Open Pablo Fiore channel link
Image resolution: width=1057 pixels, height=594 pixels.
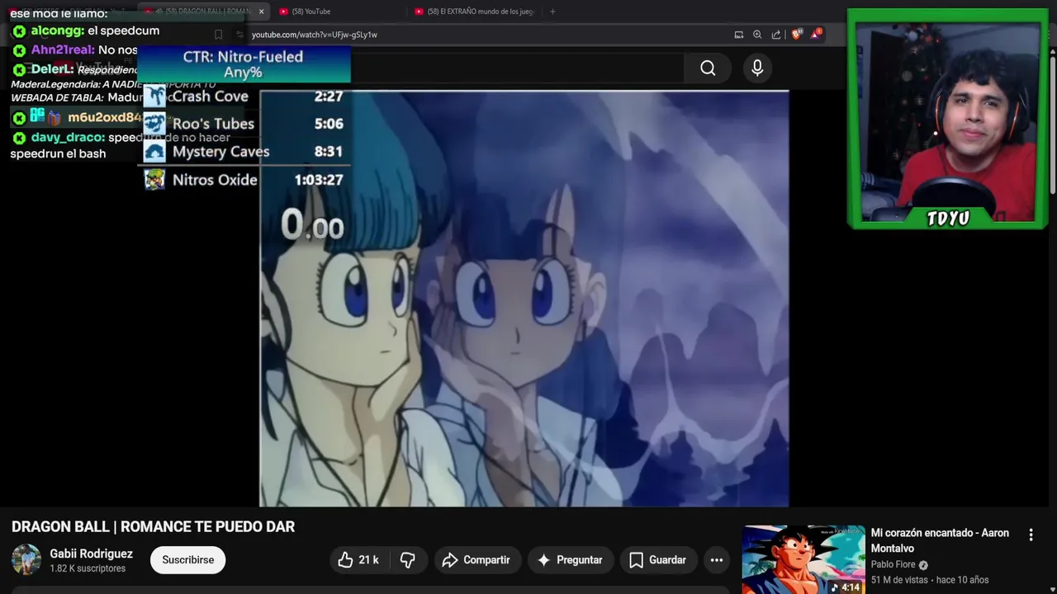(893, 565)
